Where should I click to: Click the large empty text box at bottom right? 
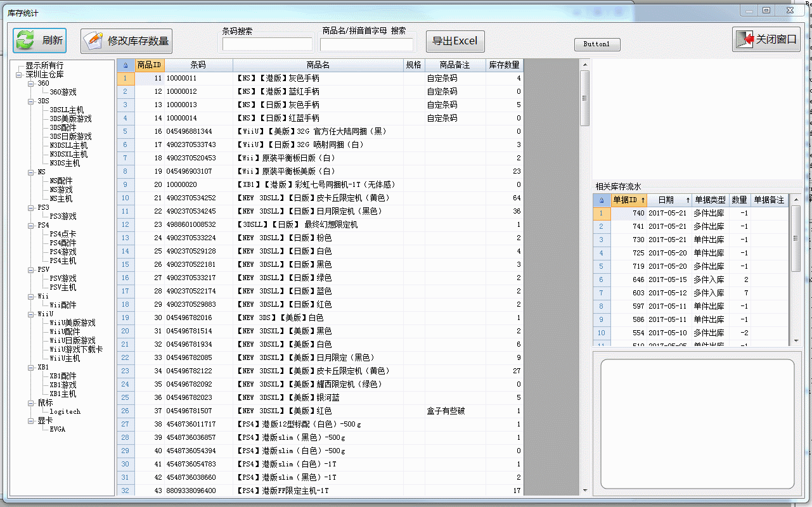pyautogui.click(x=697, y=424)
